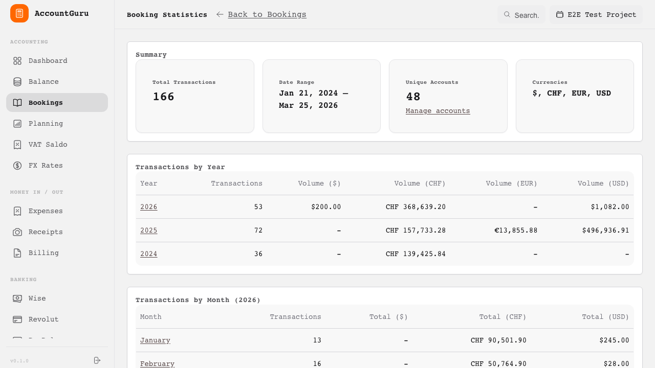The image size is (655, 368).
Task: Click the VAT Saldo percent receipt icon
Action: [17, 145]
